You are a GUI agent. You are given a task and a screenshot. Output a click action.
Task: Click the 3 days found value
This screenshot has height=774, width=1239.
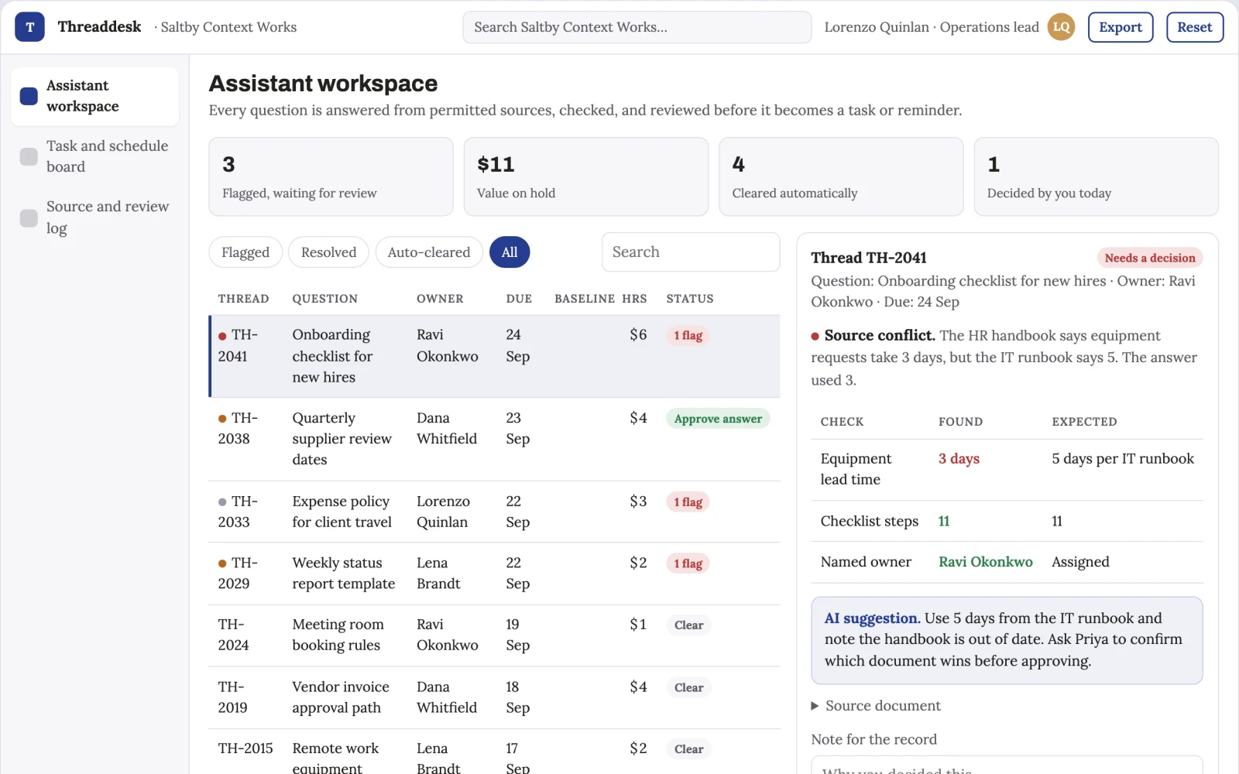pyautogui.click(x=959, y=458)
